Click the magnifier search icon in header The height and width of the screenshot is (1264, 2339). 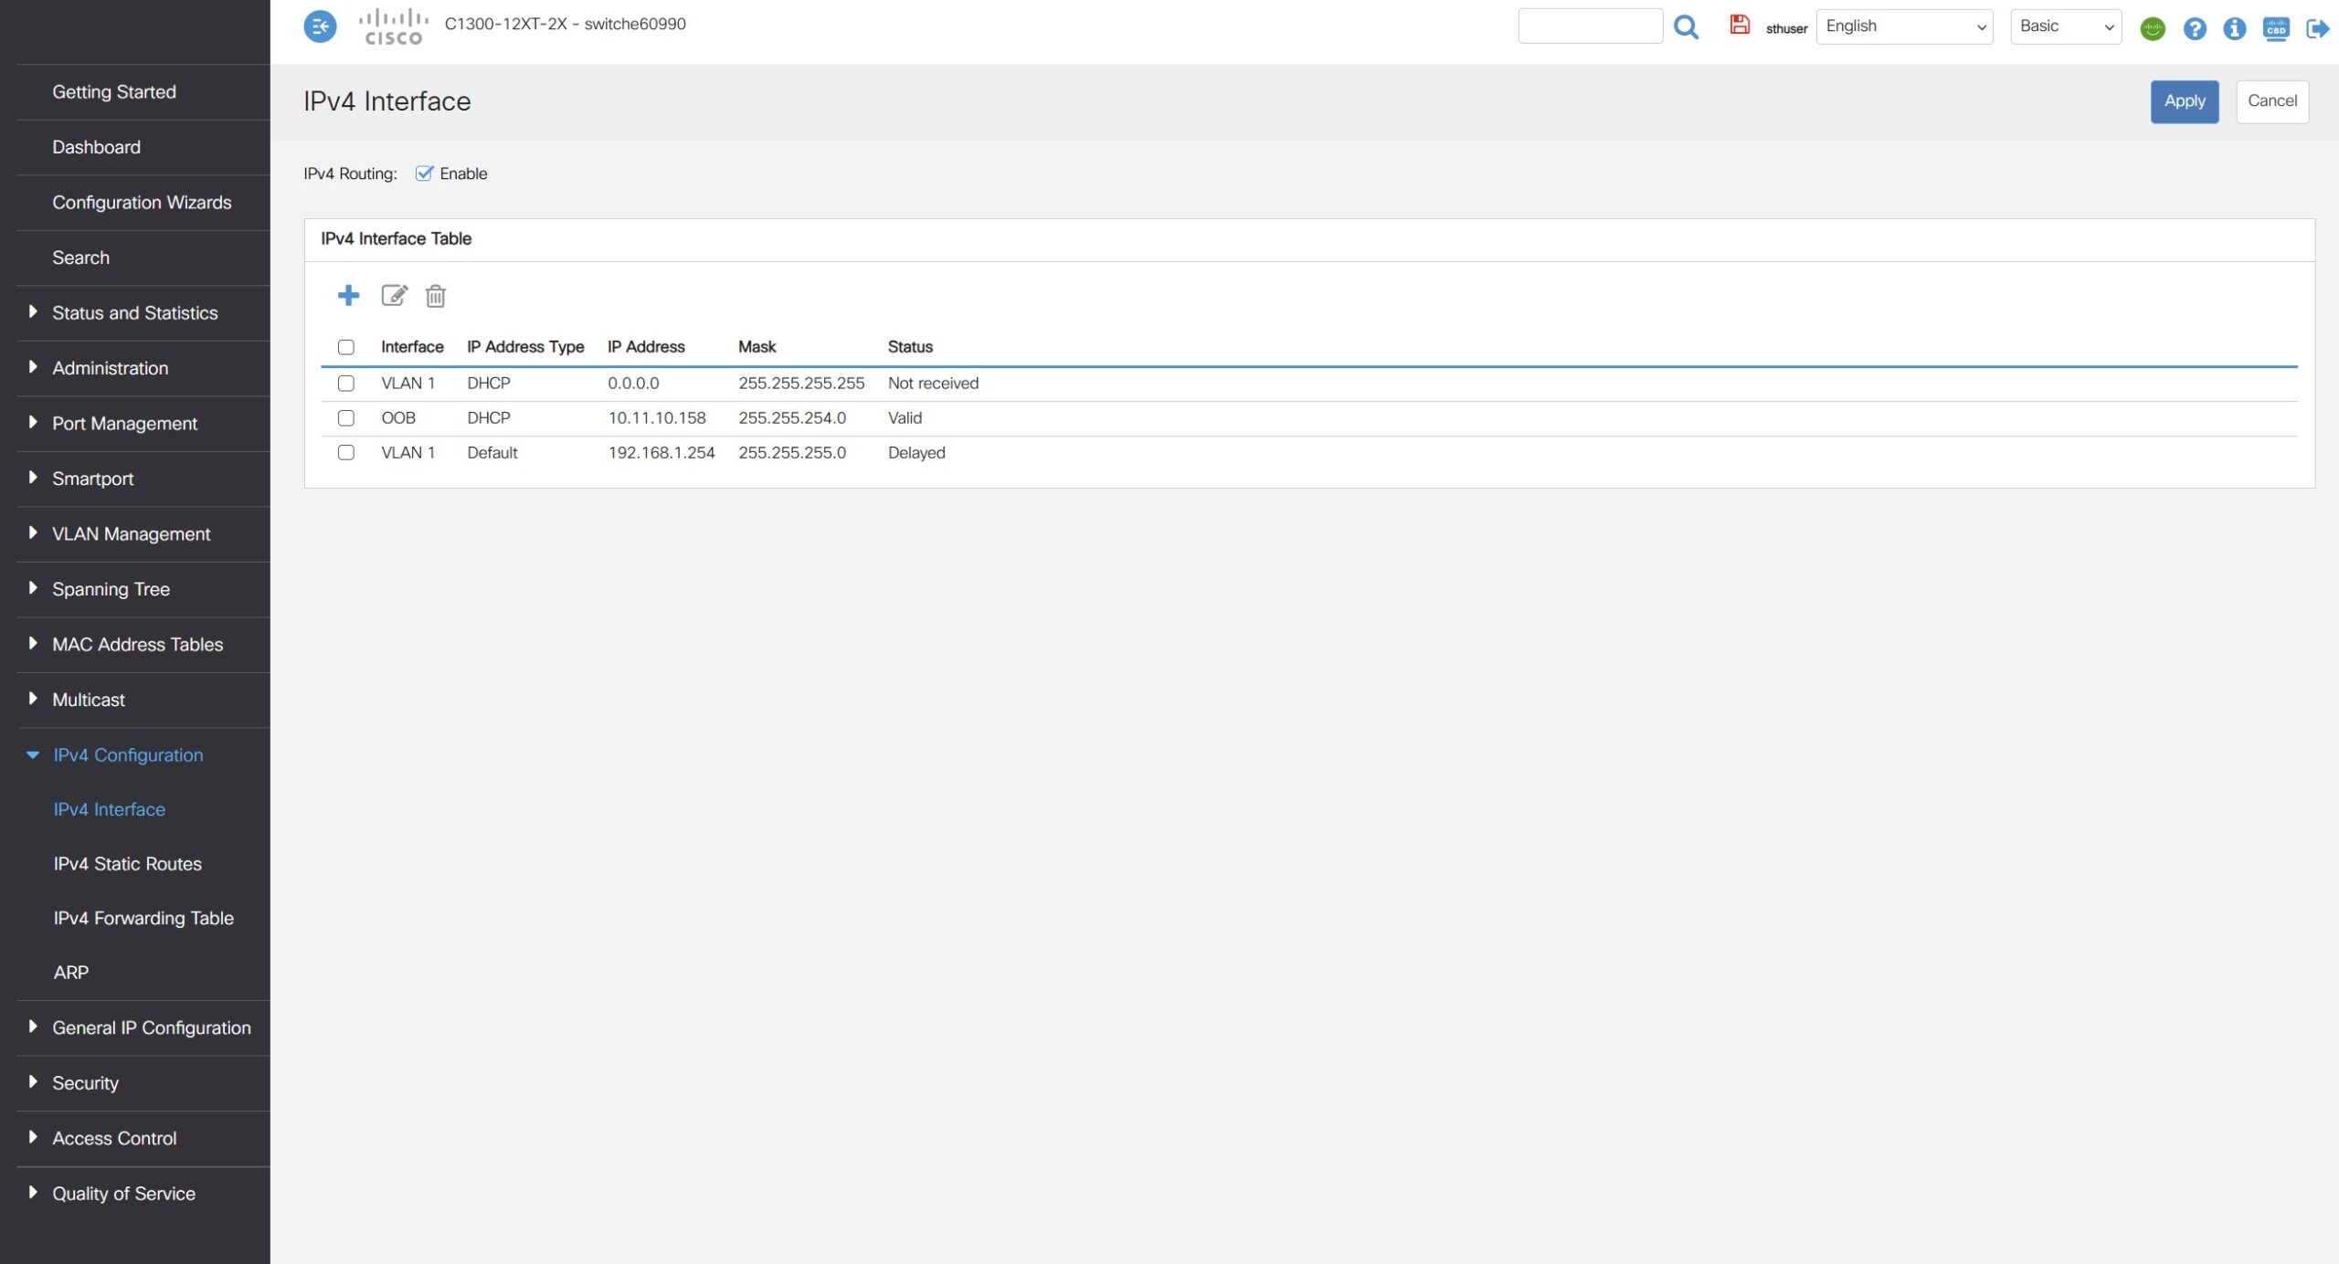tap(1686, 27)
